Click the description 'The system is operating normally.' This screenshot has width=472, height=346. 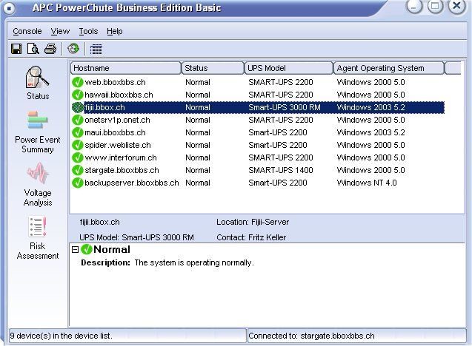(194, 262)
